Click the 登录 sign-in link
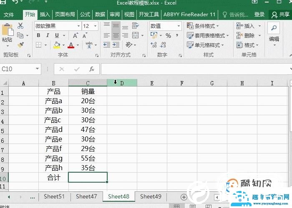 (x=259, y=15)
